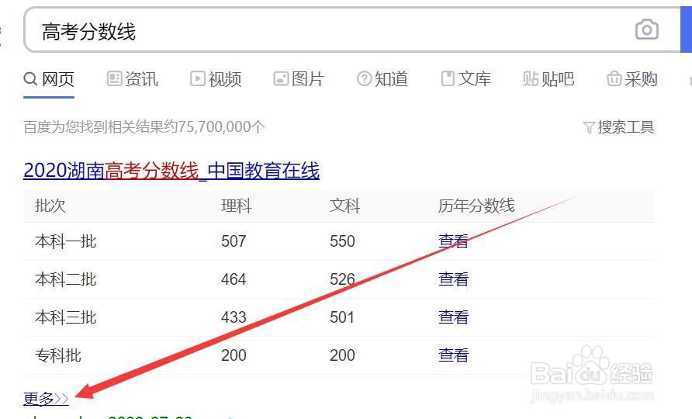Click the 理科 score 433
This screenshot has width=692, height=419.
coord(234,317)
